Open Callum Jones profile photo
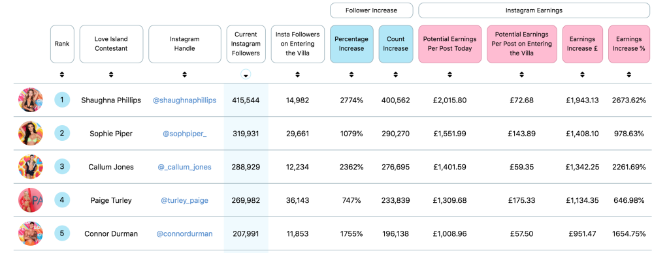The width and height of the screenshot is (669, 253). (x=31, y=166)
